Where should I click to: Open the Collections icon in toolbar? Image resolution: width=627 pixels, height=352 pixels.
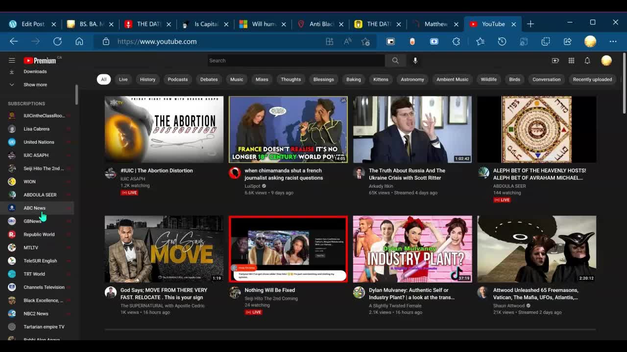coord(546,42)
